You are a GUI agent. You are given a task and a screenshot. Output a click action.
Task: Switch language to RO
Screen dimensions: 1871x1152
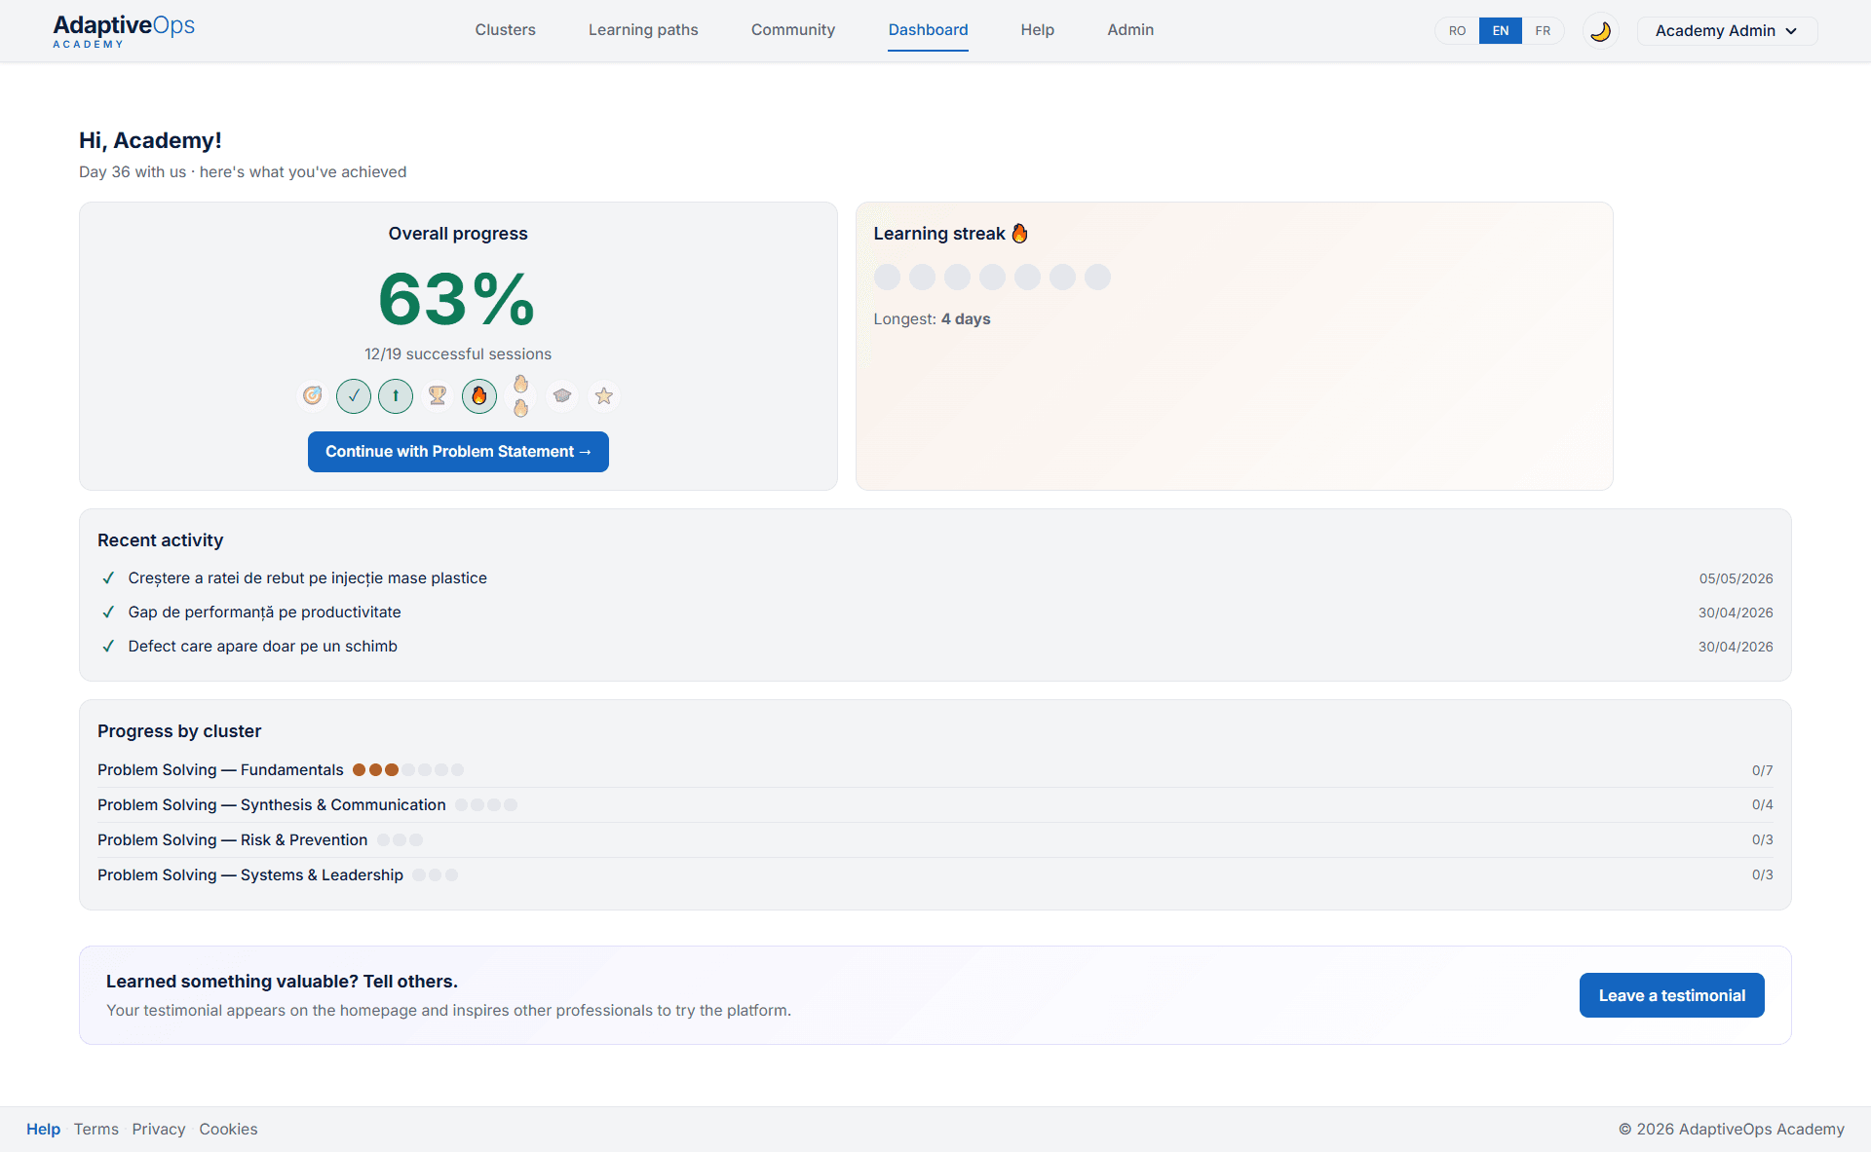point(1457,31)
